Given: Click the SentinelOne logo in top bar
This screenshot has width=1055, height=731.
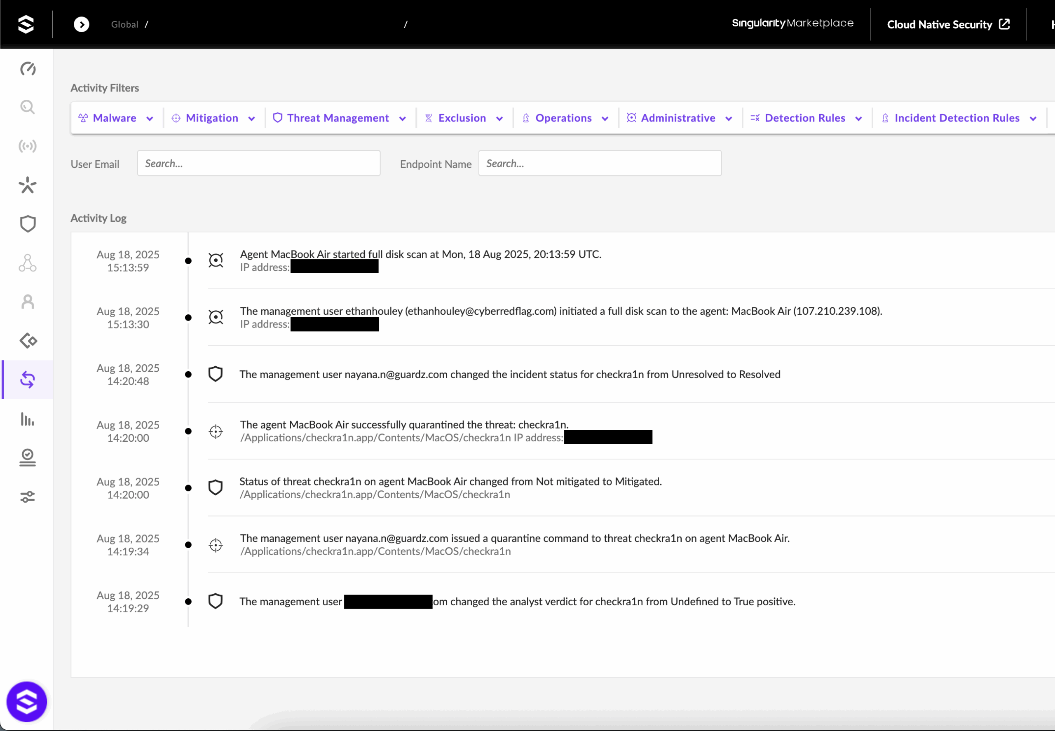Looking at the screenshot, I should pos(26,24).
